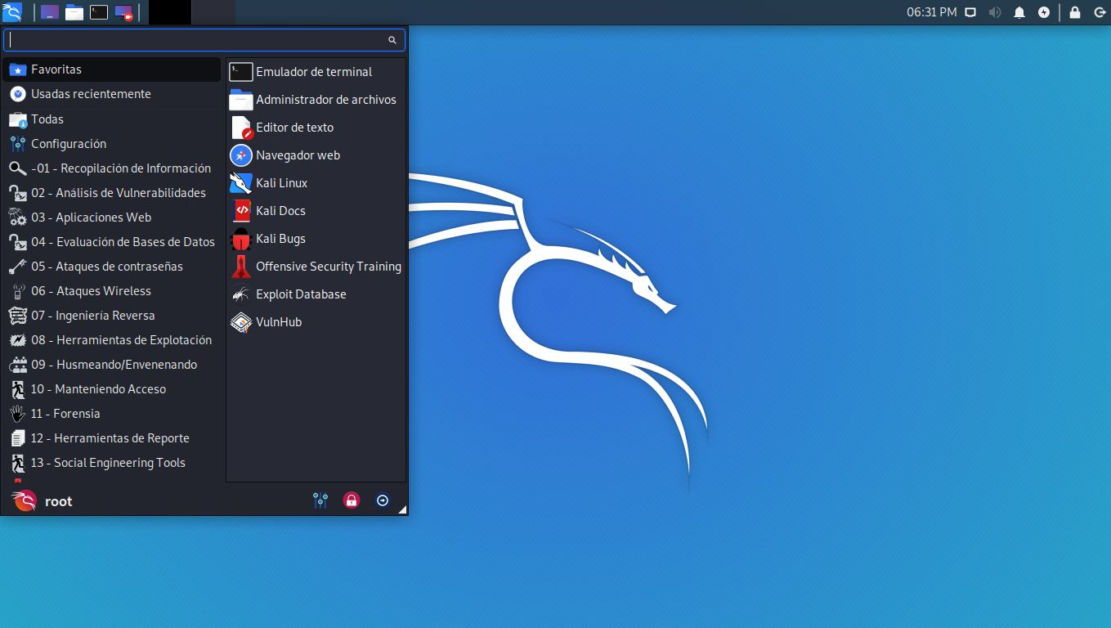This screenshot has height=628, width=1111.
Task: Click the top panel log out icon
Action: [1100, 12]
